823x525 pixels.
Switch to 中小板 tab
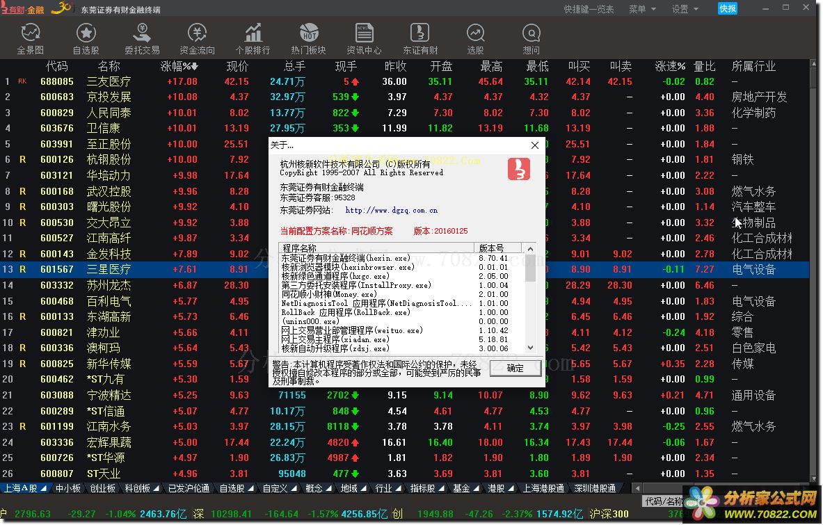68,488
